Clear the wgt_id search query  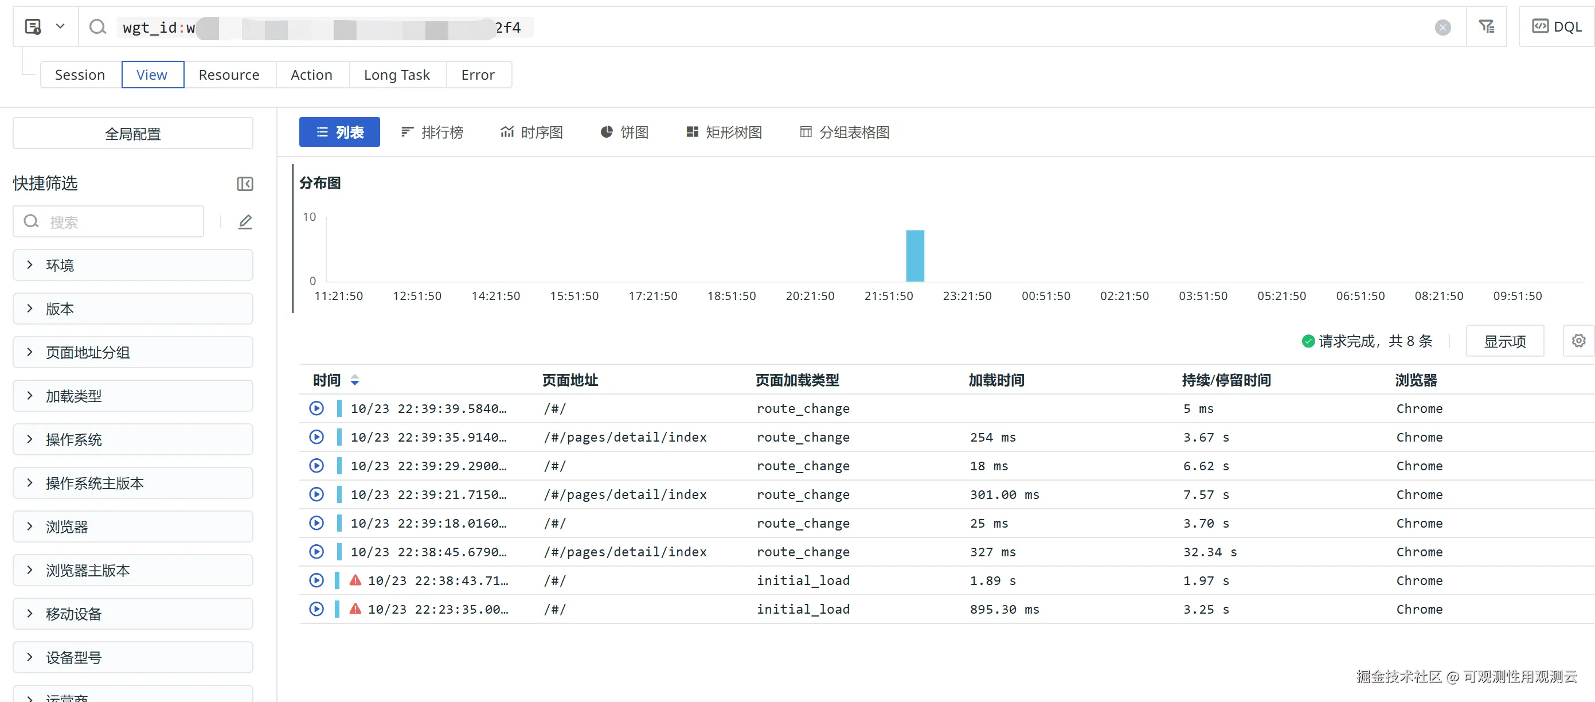(1442, 28)
